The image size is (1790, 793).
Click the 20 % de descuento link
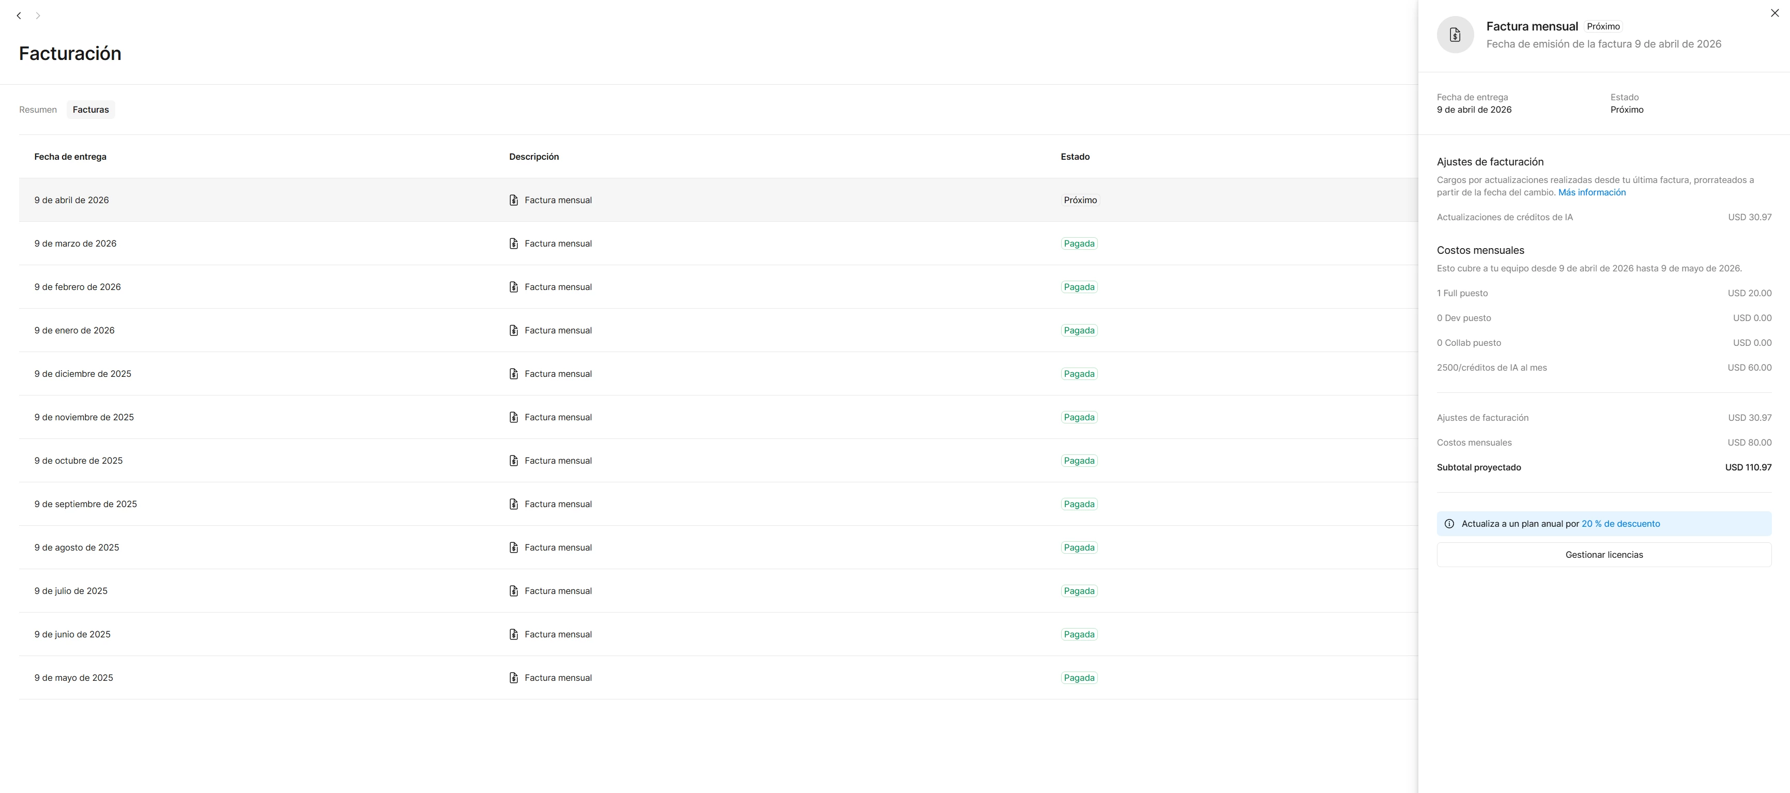point(1620,524)
